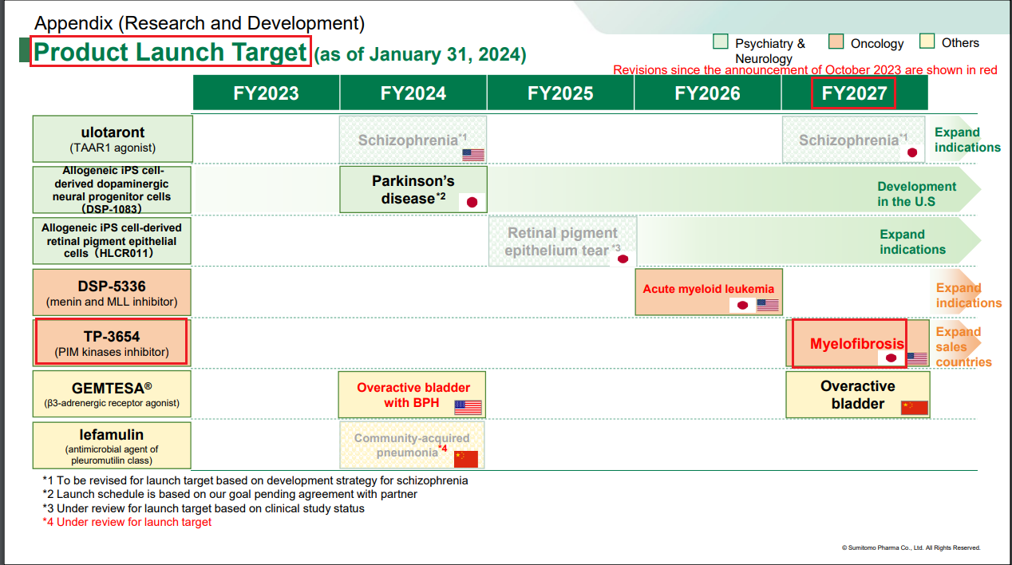Click the DSP-1083 dopaminergic neural progenitor cells label

(113, 190)
